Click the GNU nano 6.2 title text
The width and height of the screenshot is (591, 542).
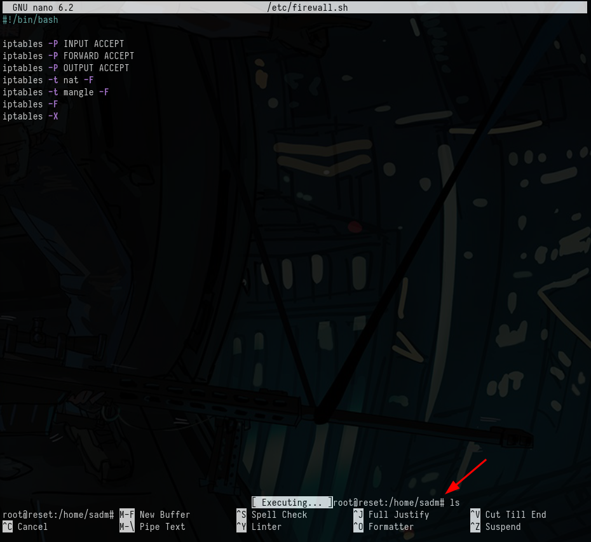(x=43, y=8)
